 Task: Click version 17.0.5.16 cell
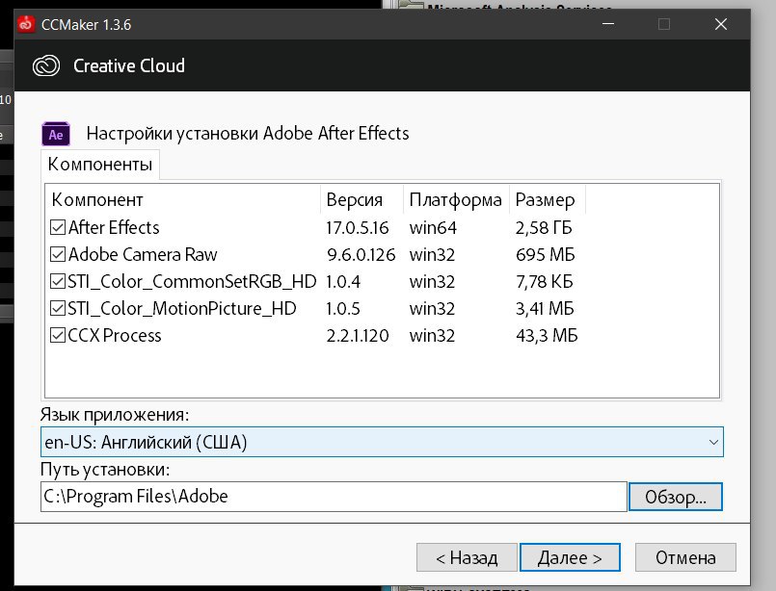(358, 228)
